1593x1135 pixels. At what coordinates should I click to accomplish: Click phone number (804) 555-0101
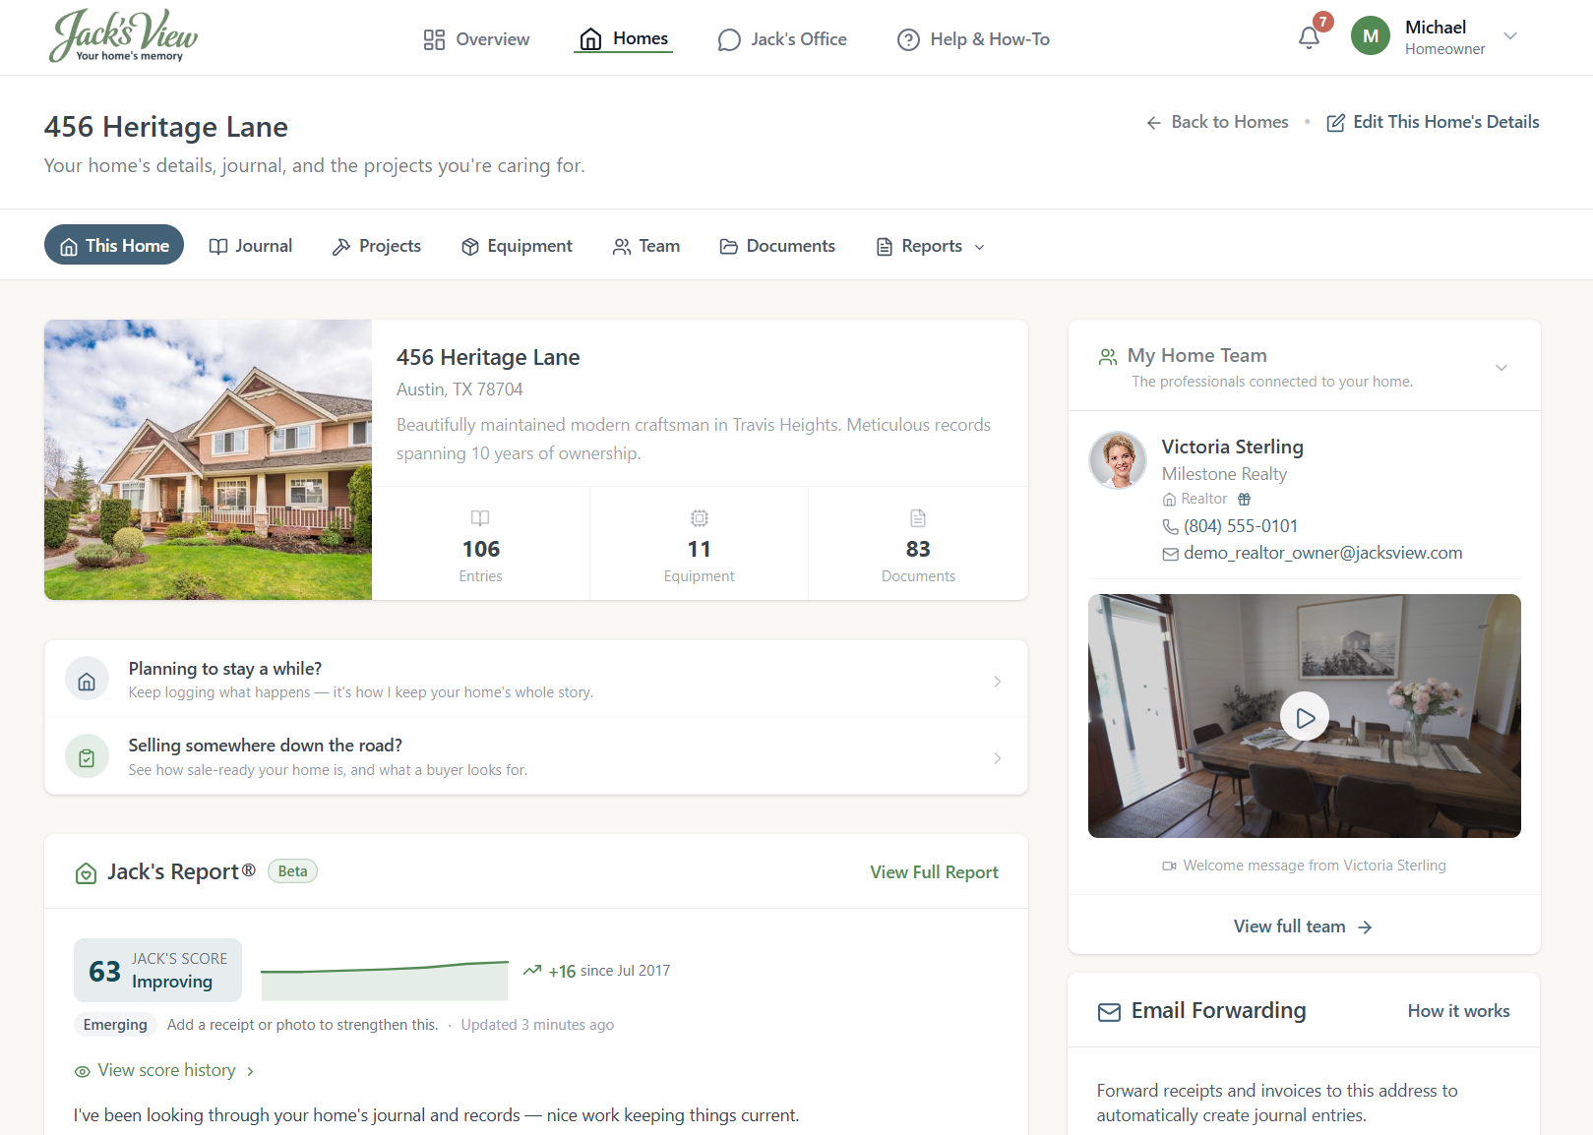1241,526
